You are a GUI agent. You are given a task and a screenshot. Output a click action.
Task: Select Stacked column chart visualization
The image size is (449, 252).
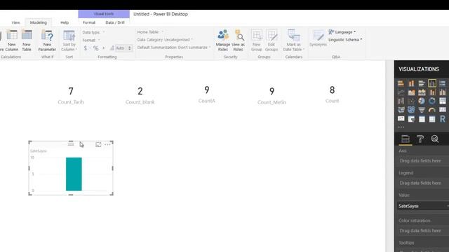411,83
